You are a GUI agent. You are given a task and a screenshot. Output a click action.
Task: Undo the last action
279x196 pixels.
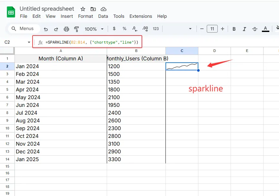[x=45, y=29]
